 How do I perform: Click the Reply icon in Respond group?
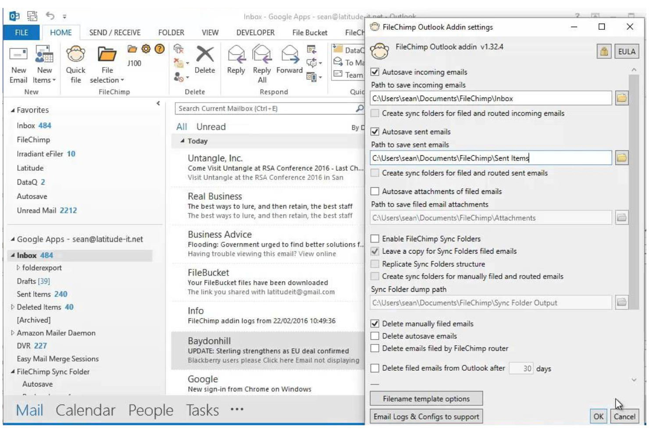point(236,54)
